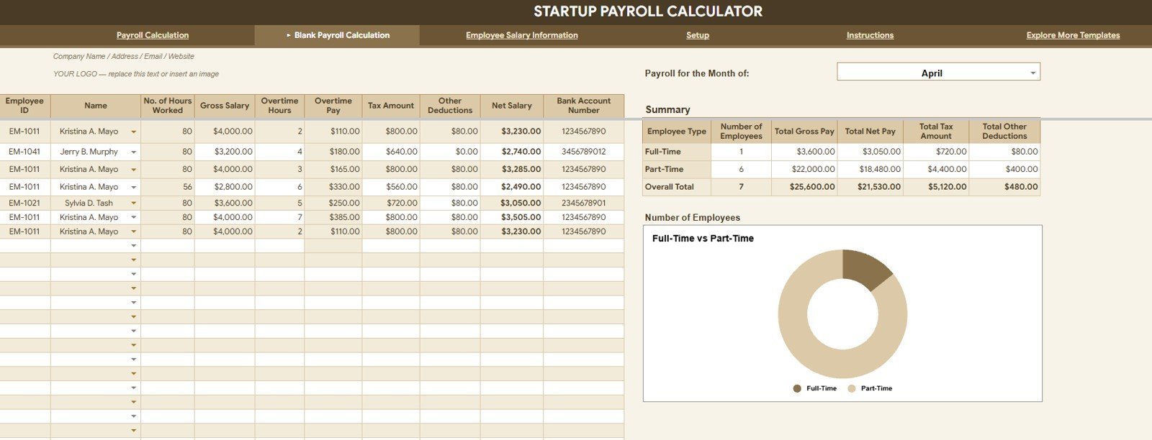Click the Full-Time legend marker in chart
Viewport: 1152px width, 440px height.
pyautogui.click(x=797, y=388)
